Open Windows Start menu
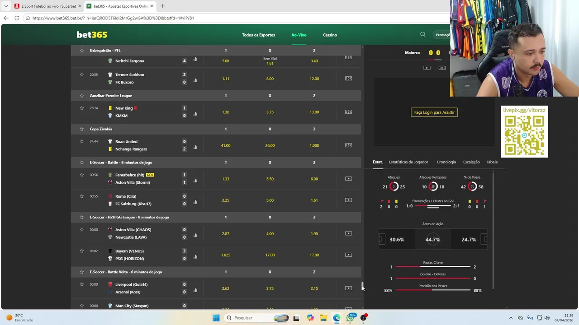This screenshot has height=325, width=579. pyautogui.click(x=216, y=318)
